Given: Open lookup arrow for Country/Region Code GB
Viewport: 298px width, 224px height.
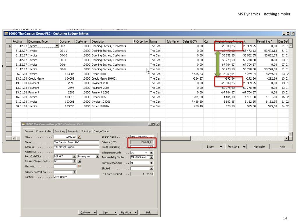Looking at the screenshot, I should point(74,161).
